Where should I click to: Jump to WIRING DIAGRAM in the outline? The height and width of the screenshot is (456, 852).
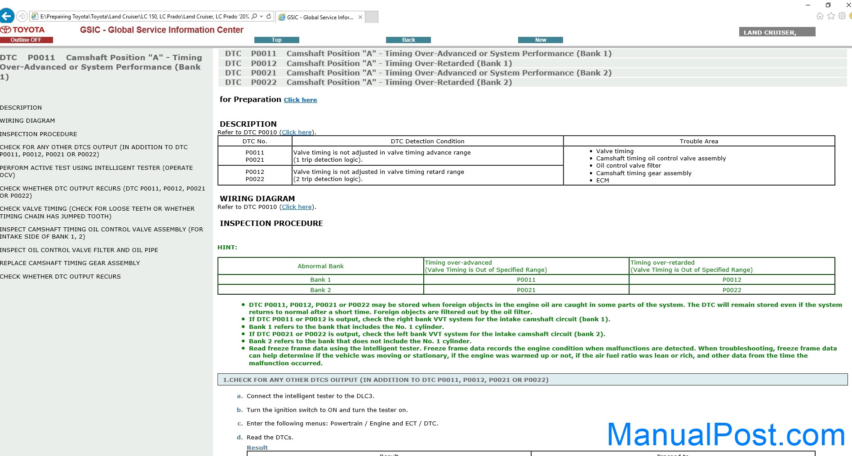[x=27, y=121]
